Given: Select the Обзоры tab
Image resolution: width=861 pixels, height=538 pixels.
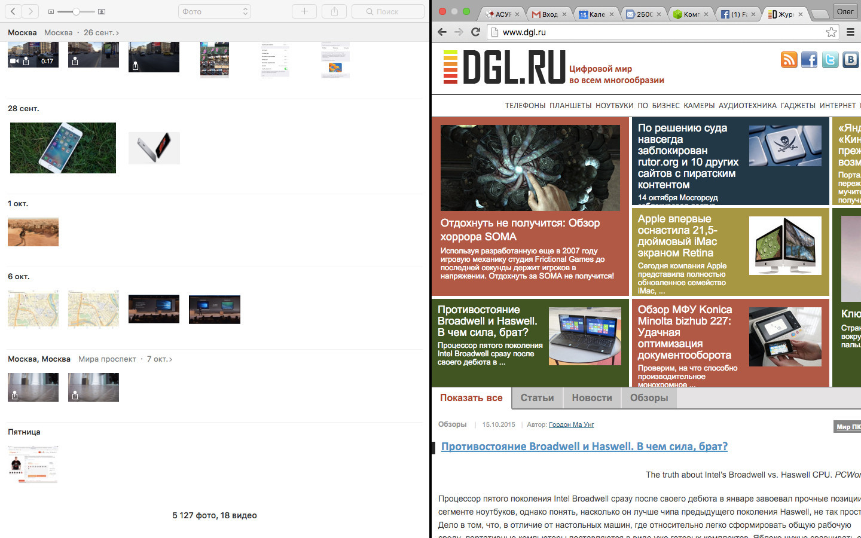Looking at the screenshot, I should click(x=649, y=398).
